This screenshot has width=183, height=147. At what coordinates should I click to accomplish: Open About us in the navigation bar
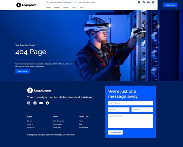(x=57, y=7)
